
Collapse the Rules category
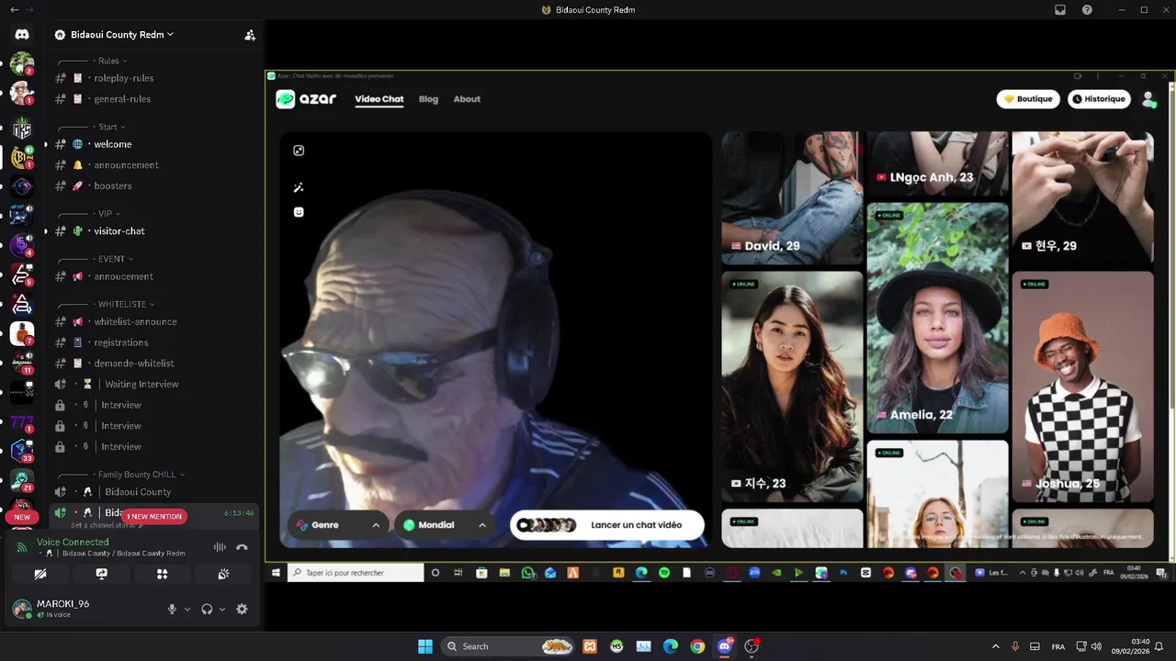point(112,61)
